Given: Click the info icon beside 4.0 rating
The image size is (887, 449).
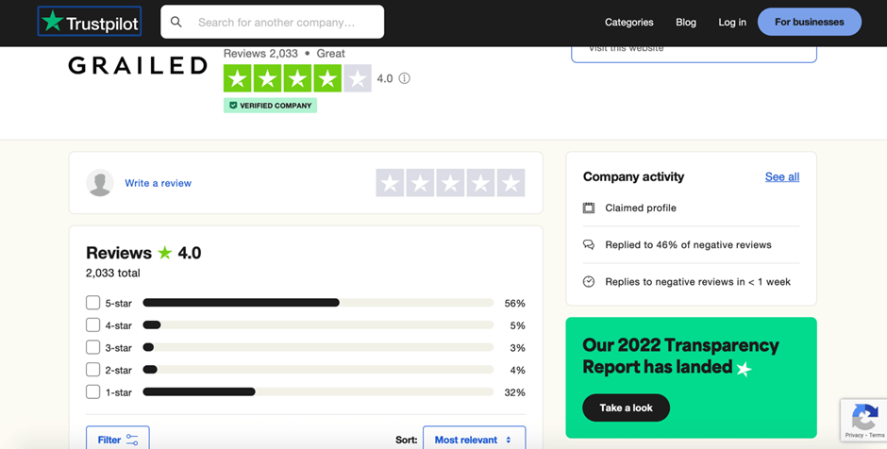Looking at the screenshot, I should tap(405, 78).
